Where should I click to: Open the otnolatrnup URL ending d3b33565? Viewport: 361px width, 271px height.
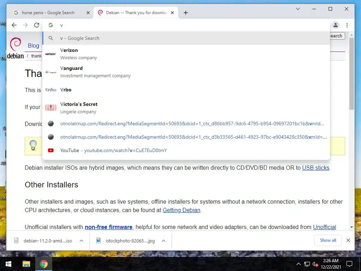coord(186,137)
